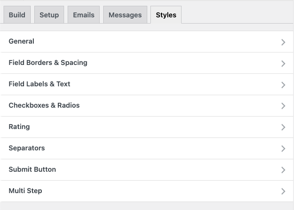Switch to the Build tab
This screenshot has height=210, width=295.
(17, 15)
